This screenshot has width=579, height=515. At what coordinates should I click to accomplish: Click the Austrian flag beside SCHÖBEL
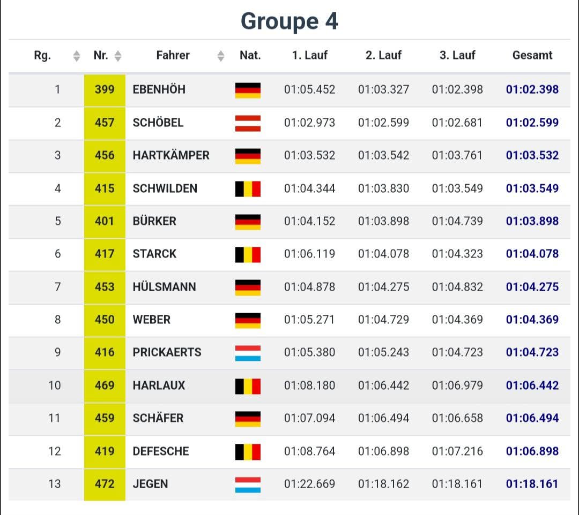click(x=248, y=123)
